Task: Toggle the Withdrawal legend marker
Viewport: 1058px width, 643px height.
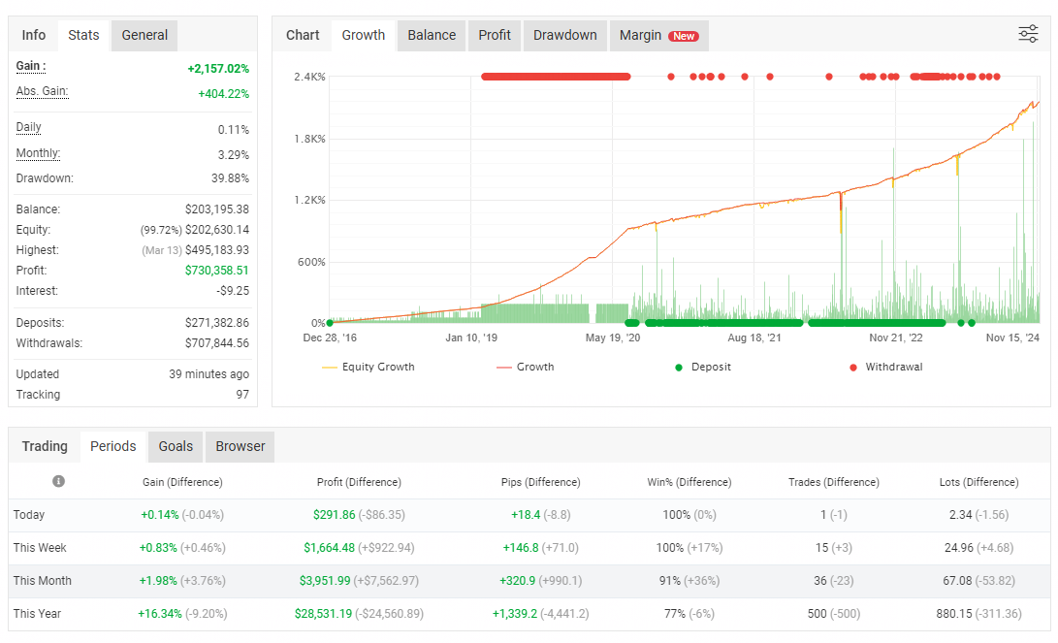Action: [x=885, y=368]
